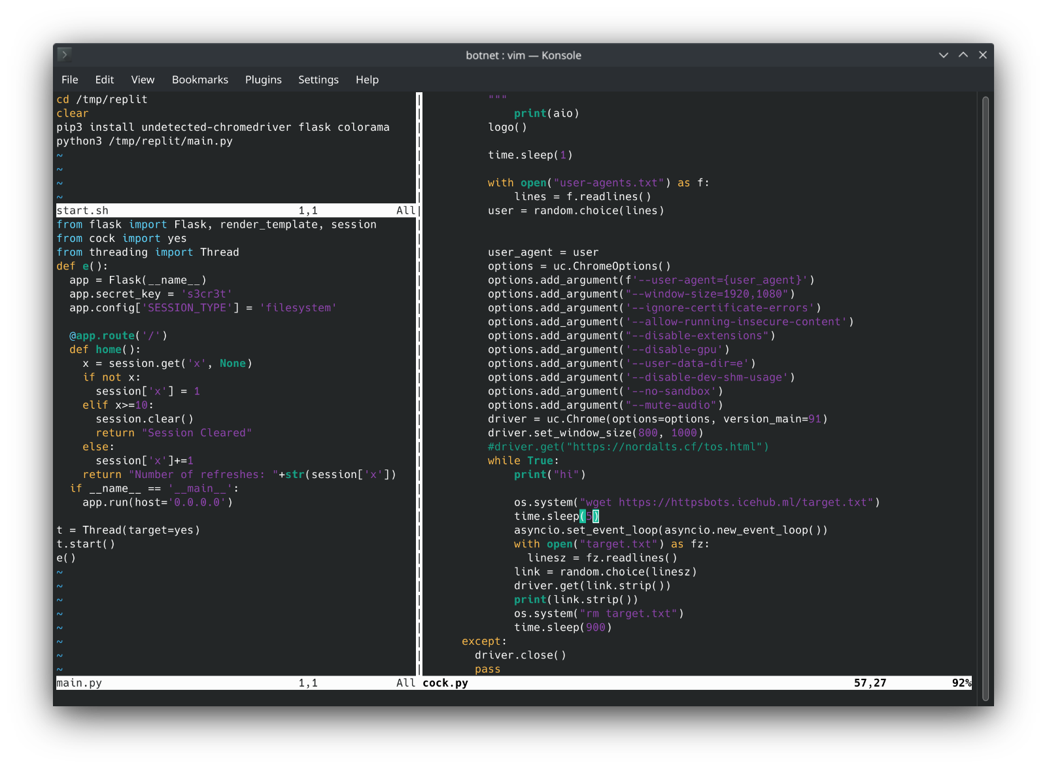Click the 'from cock import yes' line

(x=122, y=239)
